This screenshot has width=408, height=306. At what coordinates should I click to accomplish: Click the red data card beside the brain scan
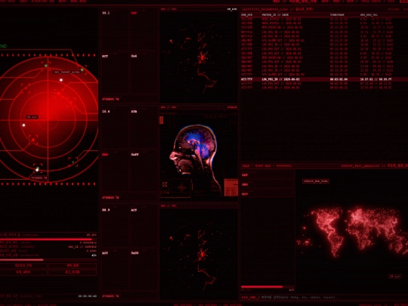[231, 187]
